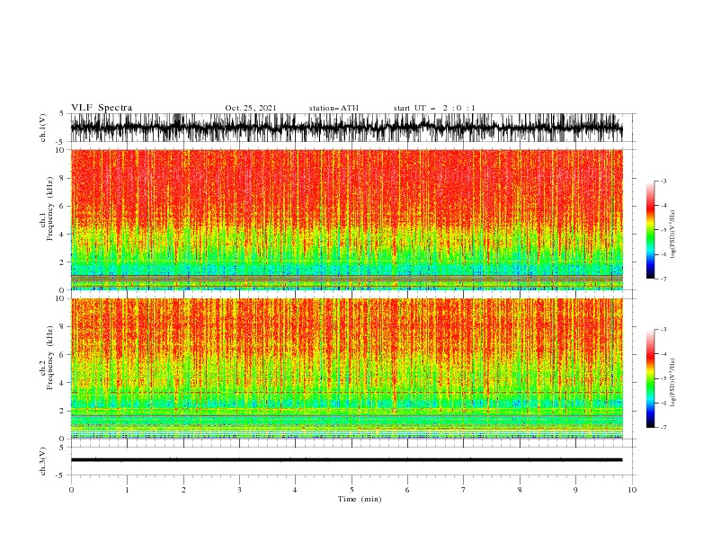Image resolution: width=712 pixels, height=550 pixels.
Task: Click the "5" tick on the ch.3(V) axis
Action: click(x=63, y=447)
